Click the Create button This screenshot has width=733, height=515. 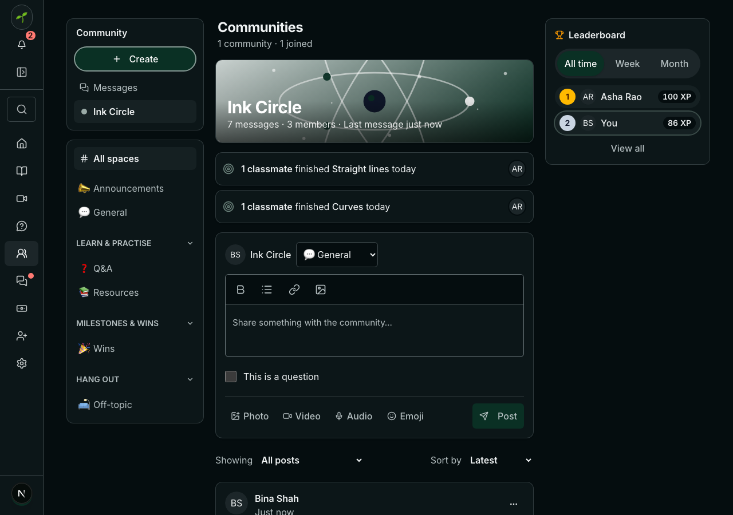[x=135, y=59]
